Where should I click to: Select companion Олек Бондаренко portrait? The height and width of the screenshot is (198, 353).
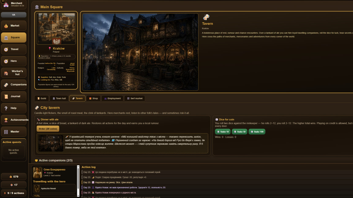click(x=37, y=173)
